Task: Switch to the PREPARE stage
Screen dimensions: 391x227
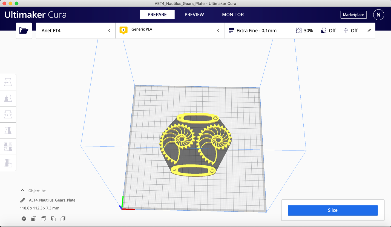Action: (x=157, y=15)
